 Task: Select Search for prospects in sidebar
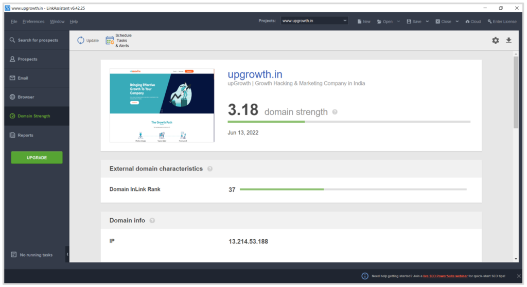37,40
